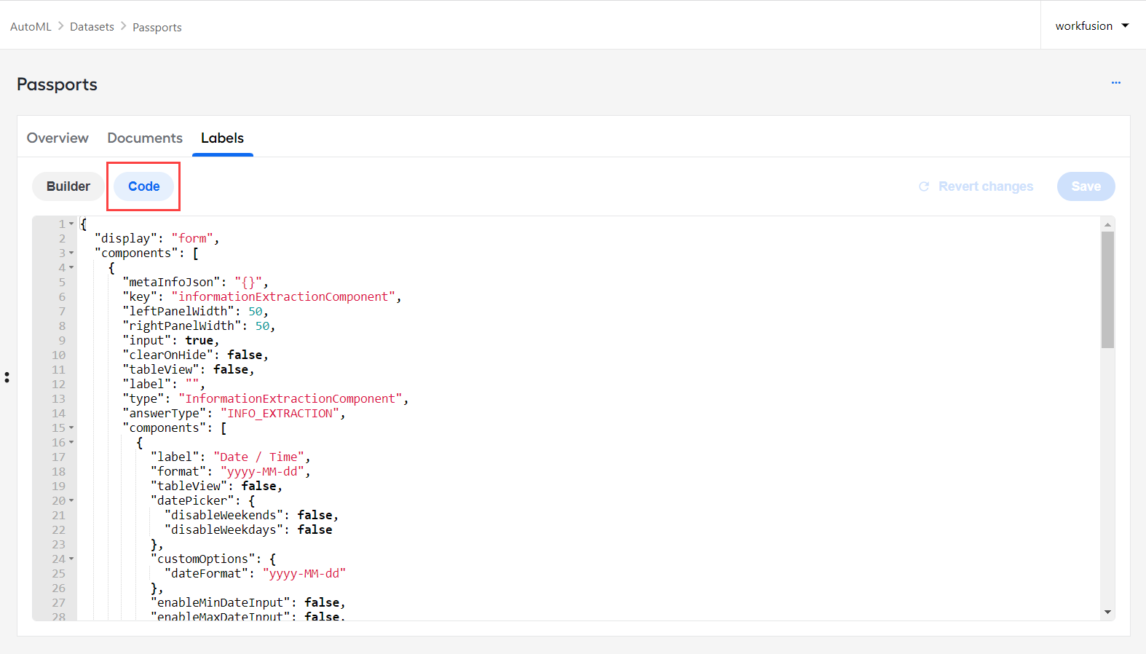Collapse the components array on line 3
Screen dimensions: 1146x654
coord(71,253)
